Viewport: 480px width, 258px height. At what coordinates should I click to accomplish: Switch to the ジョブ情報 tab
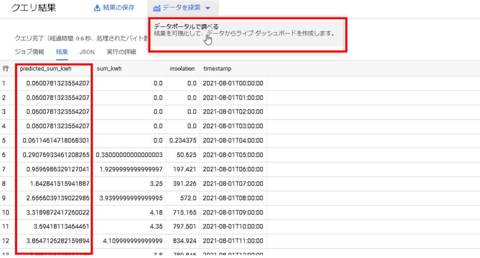click(x=29, y=52)
